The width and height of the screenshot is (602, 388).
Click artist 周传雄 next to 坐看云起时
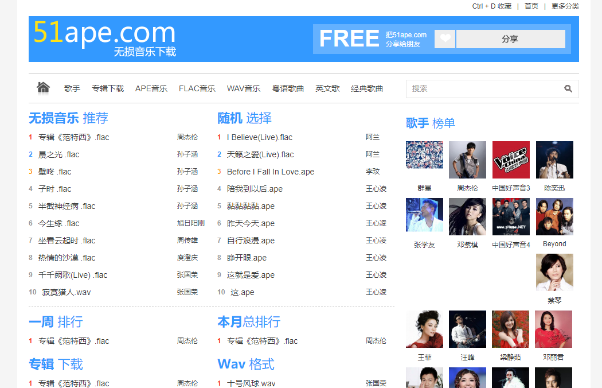point(187,240)
